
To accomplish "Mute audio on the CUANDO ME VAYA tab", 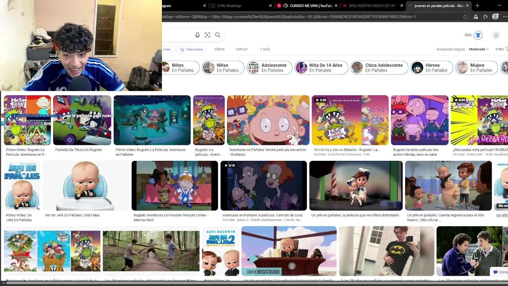I will pos(285,6).
